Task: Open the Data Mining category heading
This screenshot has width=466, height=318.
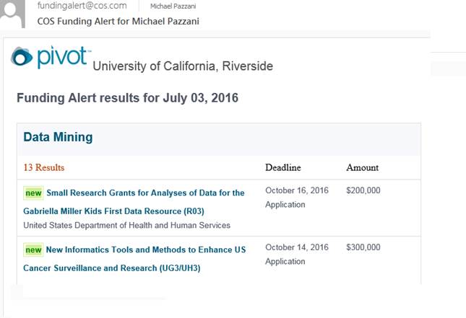Action: (x=58, y=137)
